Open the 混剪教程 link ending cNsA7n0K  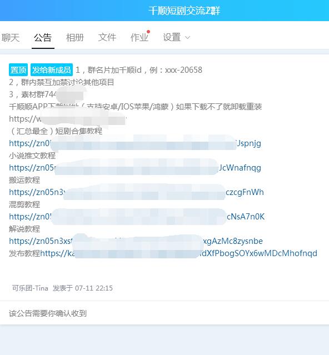(137, 217)
